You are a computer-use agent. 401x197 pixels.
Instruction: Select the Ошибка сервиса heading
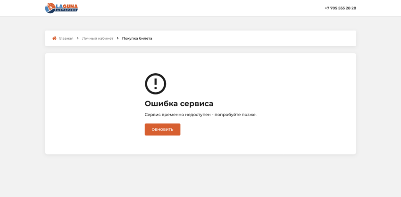coord(179,103)
